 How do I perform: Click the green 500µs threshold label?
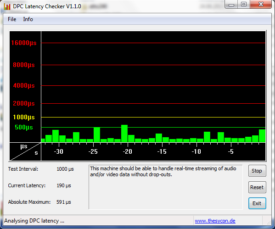24,127
